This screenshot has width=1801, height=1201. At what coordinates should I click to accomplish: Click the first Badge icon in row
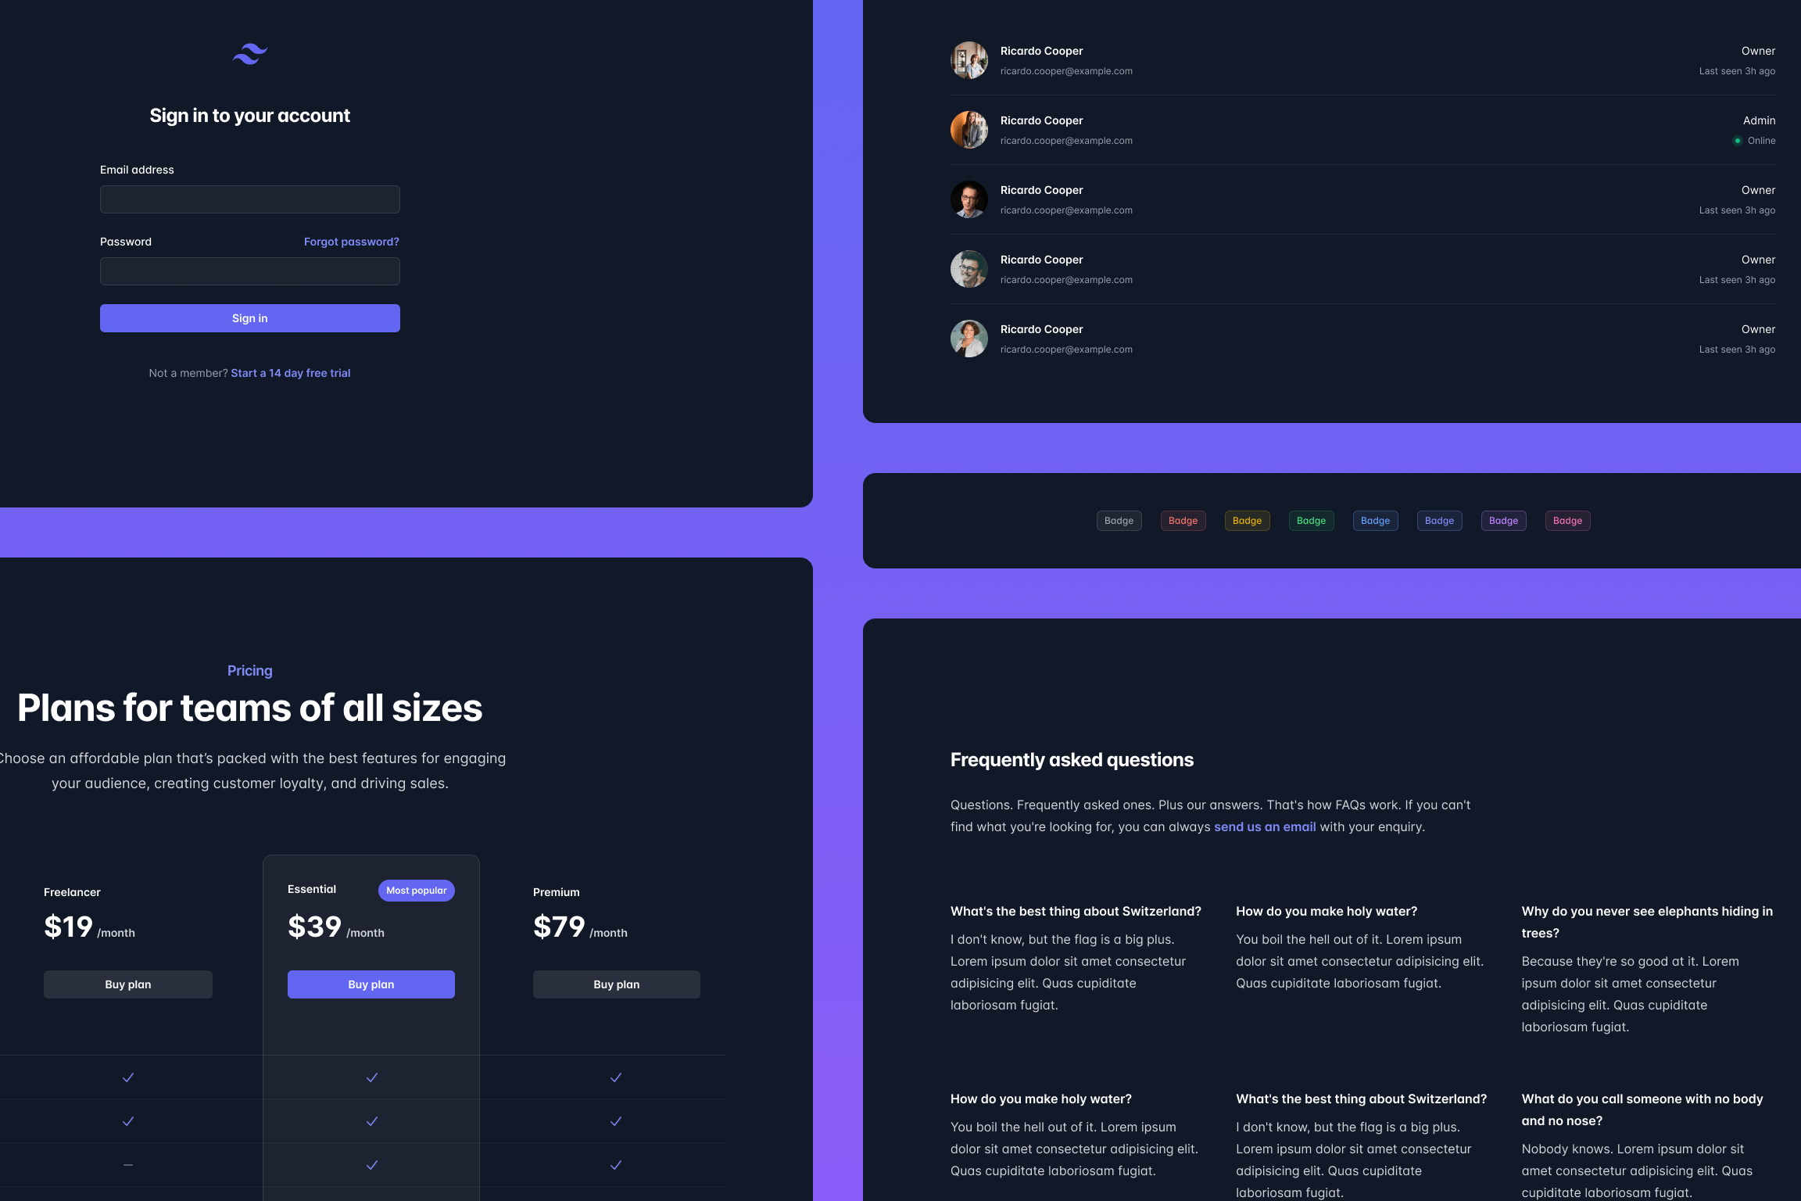[x=1118, y=520]
